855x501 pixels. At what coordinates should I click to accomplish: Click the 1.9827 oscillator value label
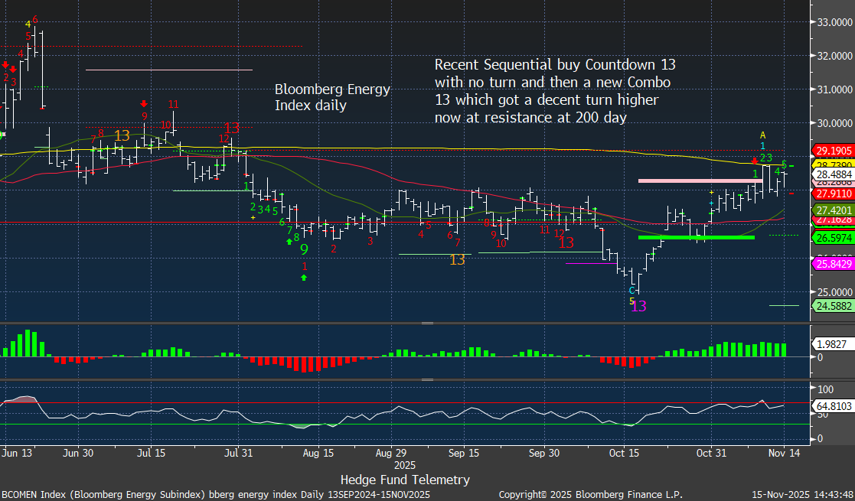pyautogui.click(x=830, y=346)
